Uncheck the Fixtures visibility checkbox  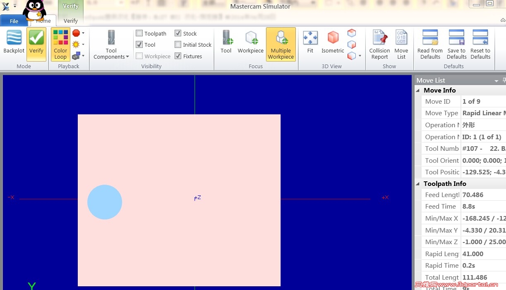(178, 56)
